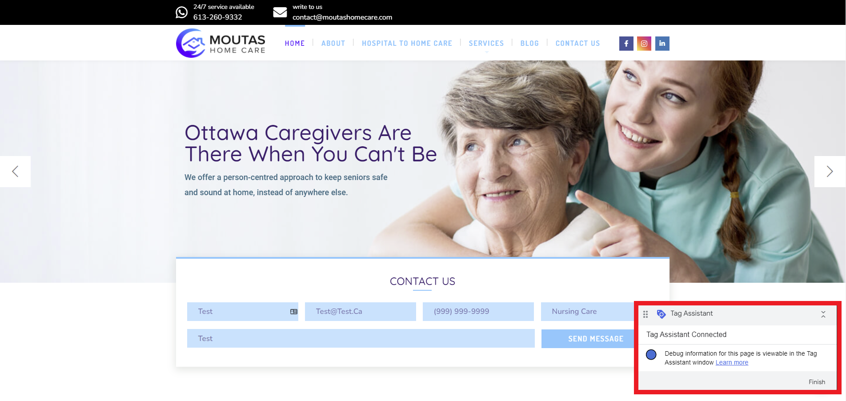Viewport: 846px width, 401px height.
Task: Click the Moutas Home Care logo
Action: click(221, 43)
